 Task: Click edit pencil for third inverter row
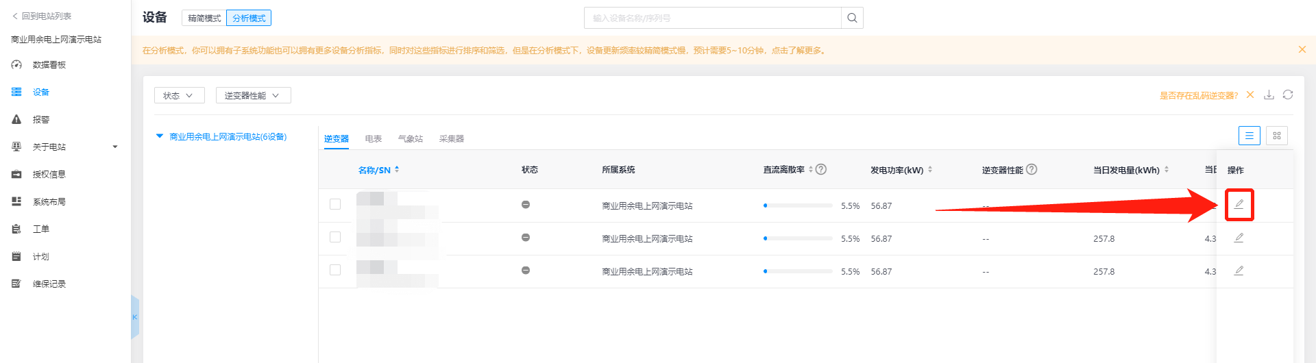click(x=1239, y=271)
